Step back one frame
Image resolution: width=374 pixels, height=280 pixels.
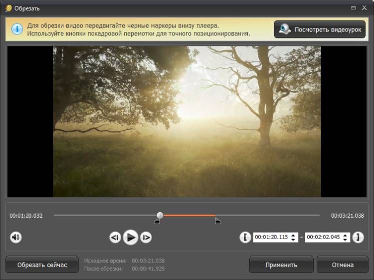click(x=115, y=238)
